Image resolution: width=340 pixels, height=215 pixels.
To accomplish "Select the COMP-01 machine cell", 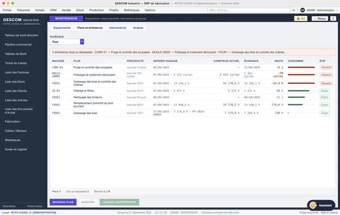I will pos(58,67).
